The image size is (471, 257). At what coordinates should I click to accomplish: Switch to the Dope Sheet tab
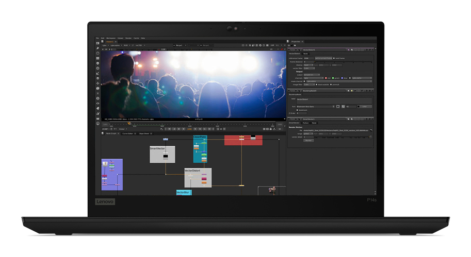click(x=144, y=133)
